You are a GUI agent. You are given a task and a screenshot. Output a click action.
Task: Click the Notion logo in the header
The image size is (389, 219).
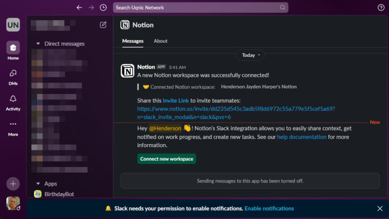point(125,25)
